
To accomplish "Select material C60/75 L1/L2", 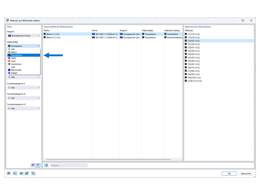I will pyautogui.click(x=219, y=67).
